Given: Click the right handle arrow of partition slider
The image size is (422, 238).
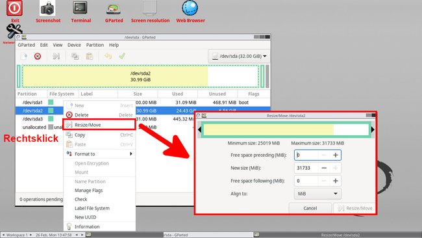Looking at the screenshot, I should click(x=373, y=129).
